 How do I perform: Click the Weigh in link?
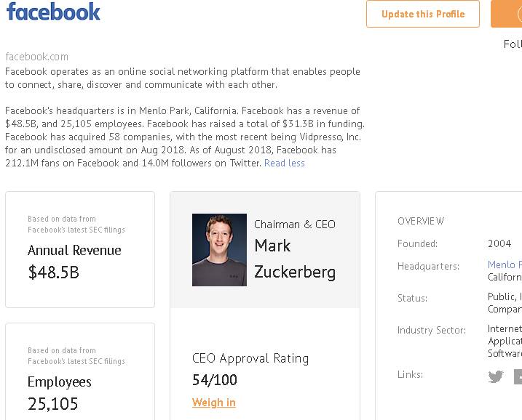coord(213,402)
